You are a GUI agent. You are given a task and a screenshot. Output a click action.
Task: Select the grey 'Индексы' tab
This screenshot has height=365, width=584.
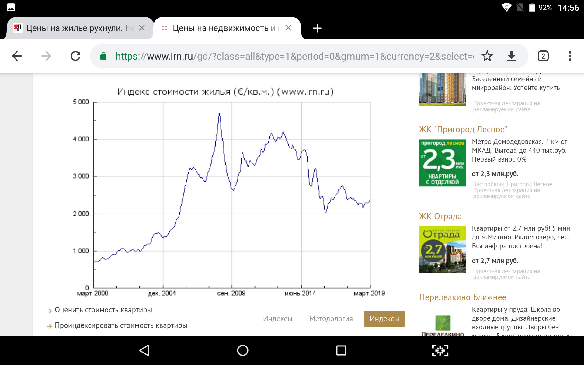[x=278, y=319]
